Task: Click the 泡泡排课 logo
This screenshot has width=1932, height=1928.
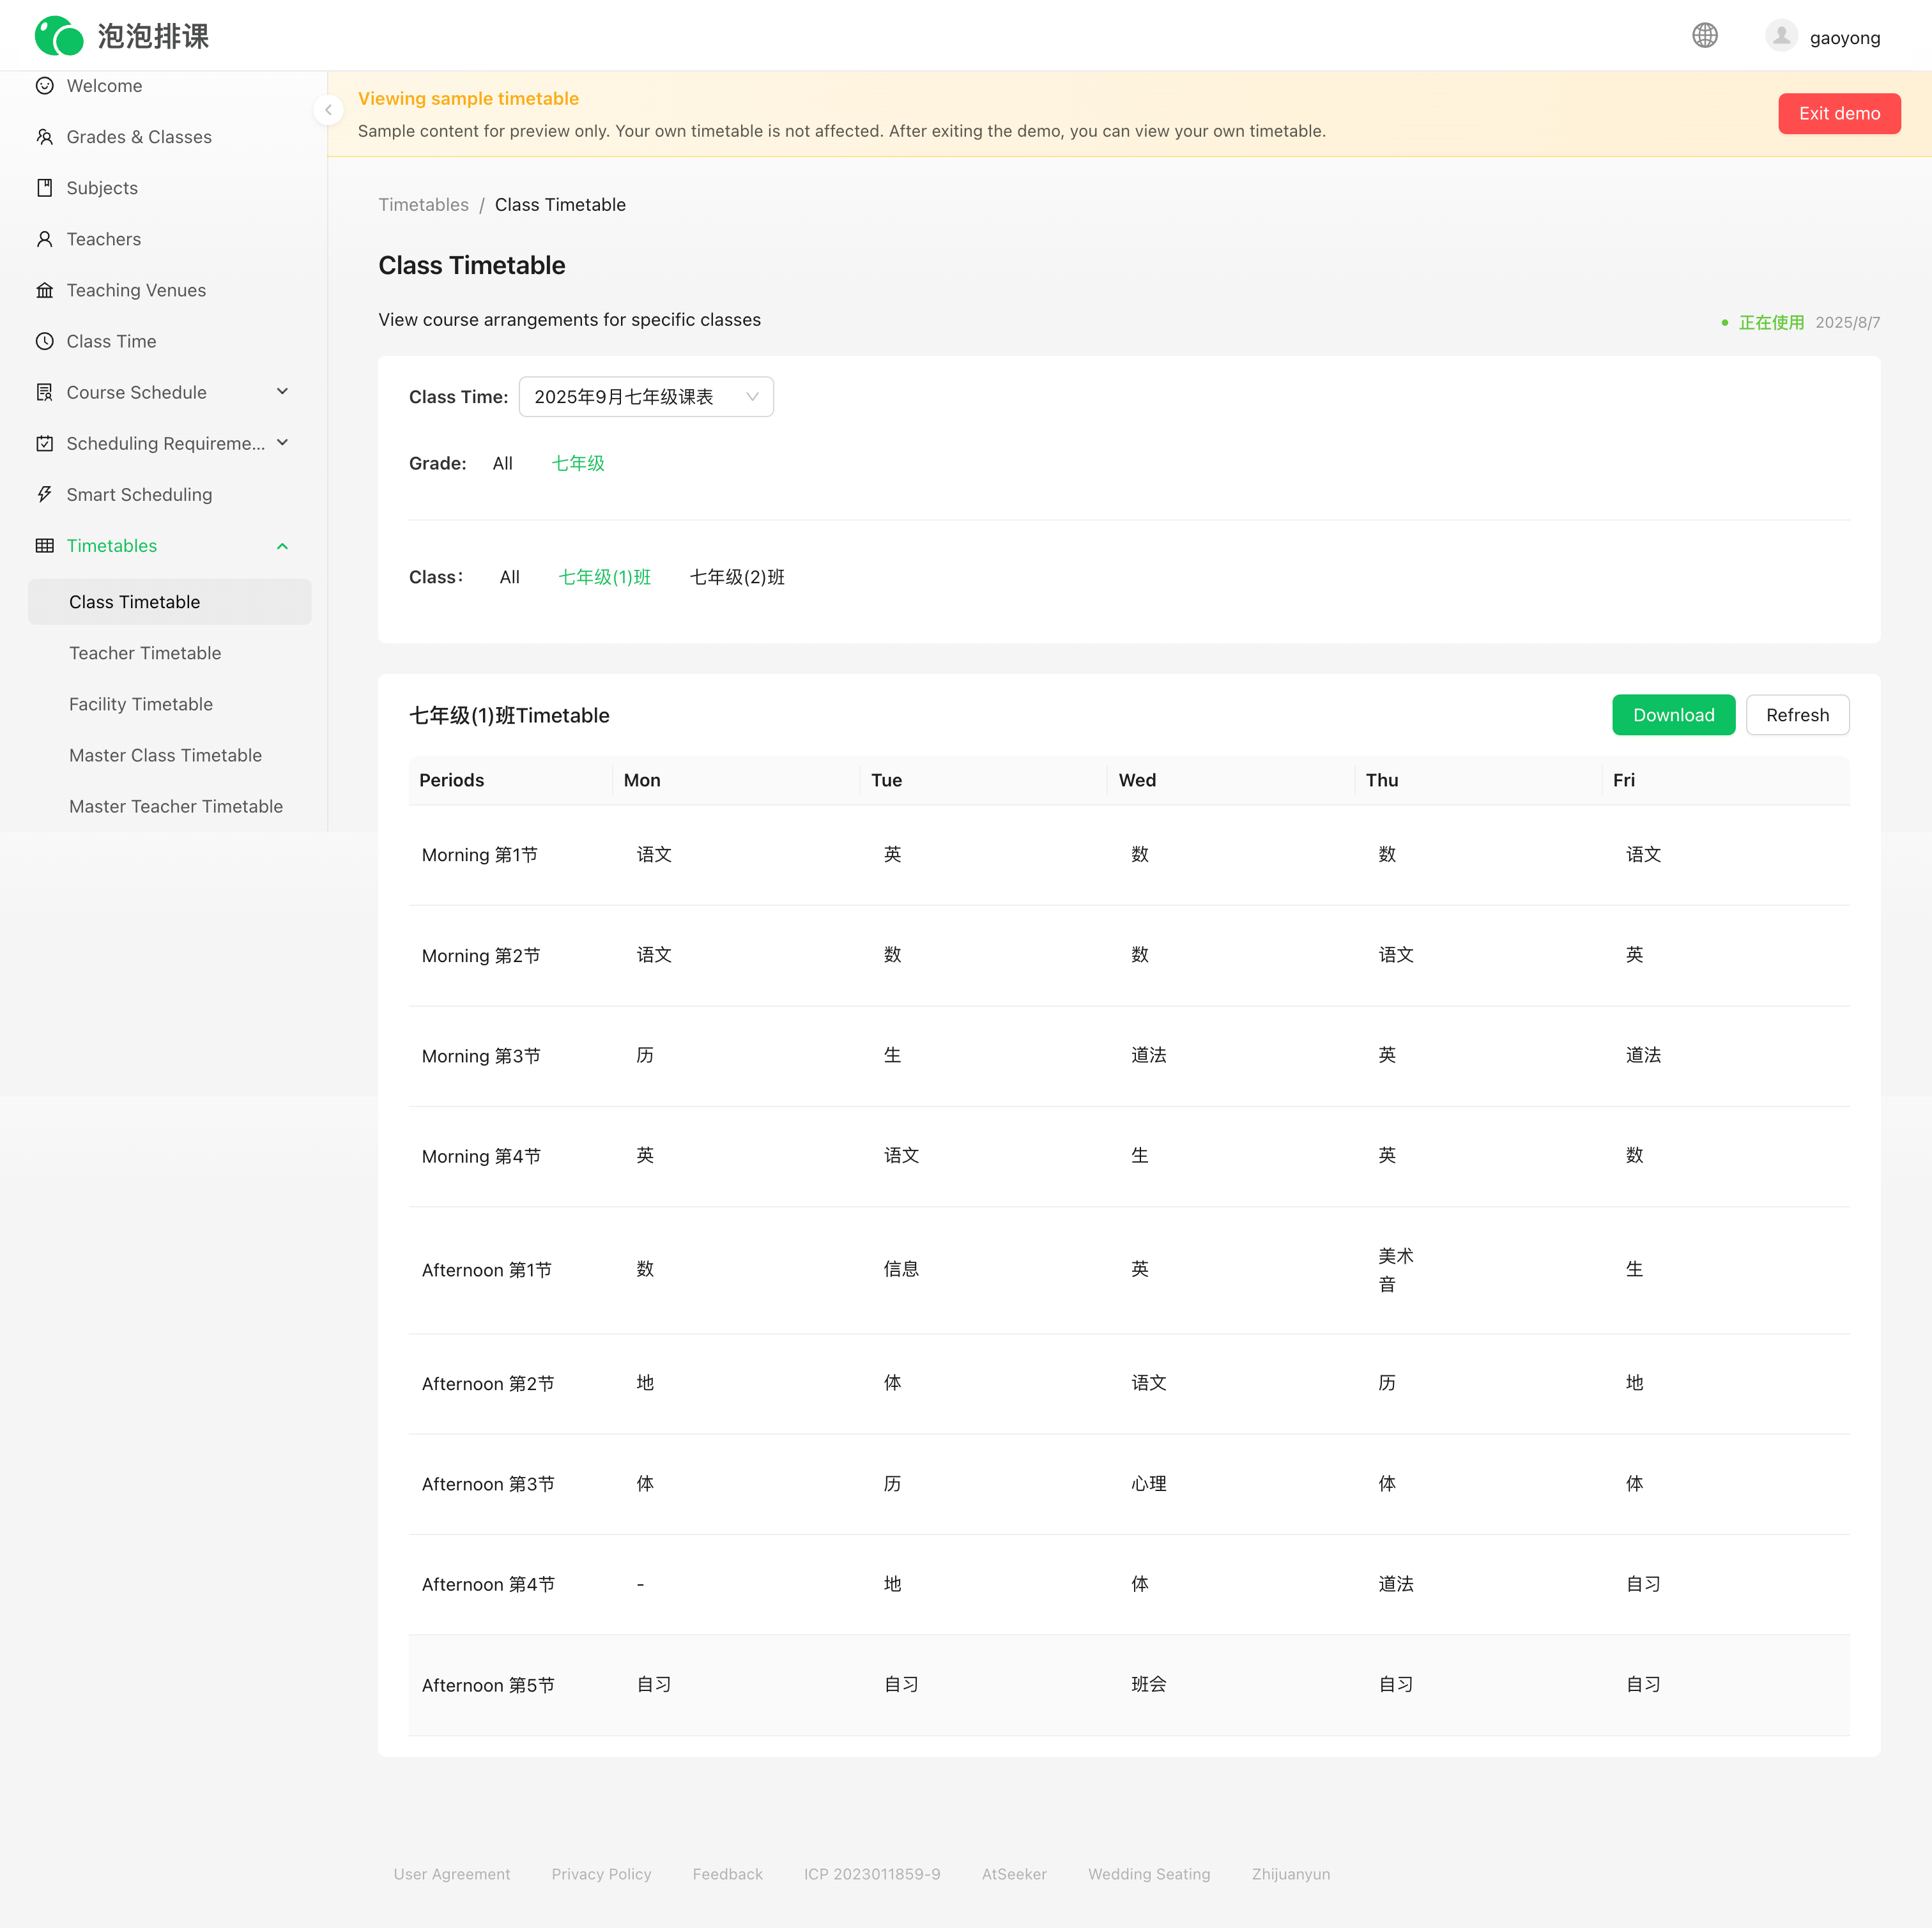Action: (x=122, y=36)
